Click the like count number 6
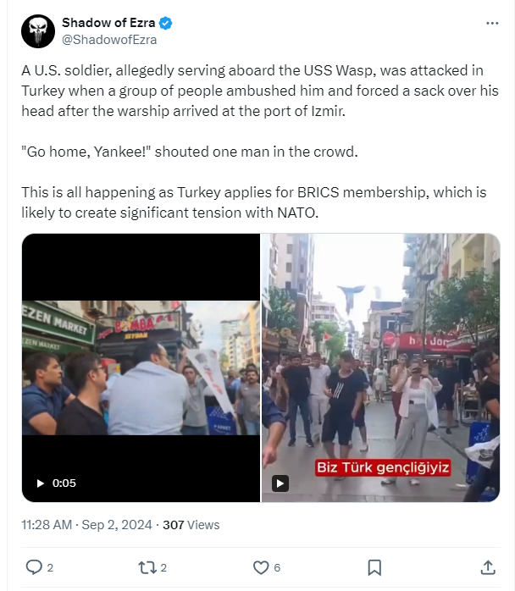This screenshot has width=515, height=591. (277, 567)
